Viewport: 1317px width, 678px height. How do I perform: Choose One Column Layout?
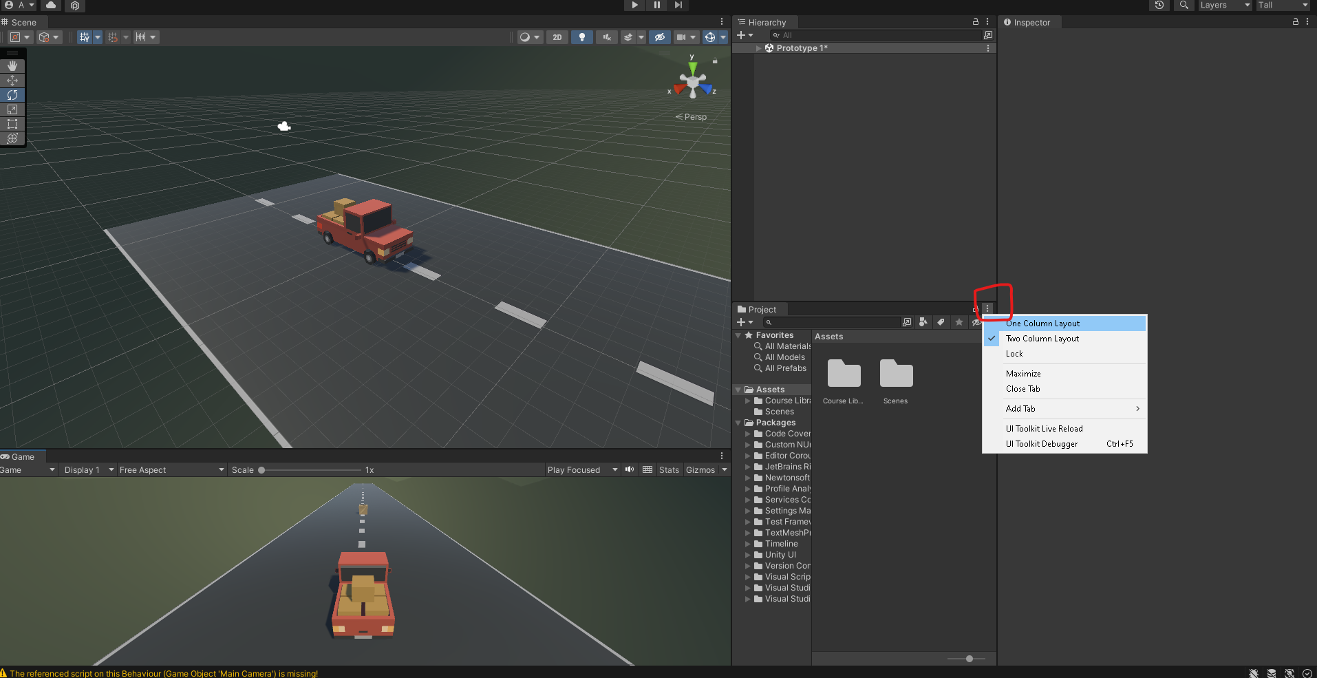click(1064, 324)
